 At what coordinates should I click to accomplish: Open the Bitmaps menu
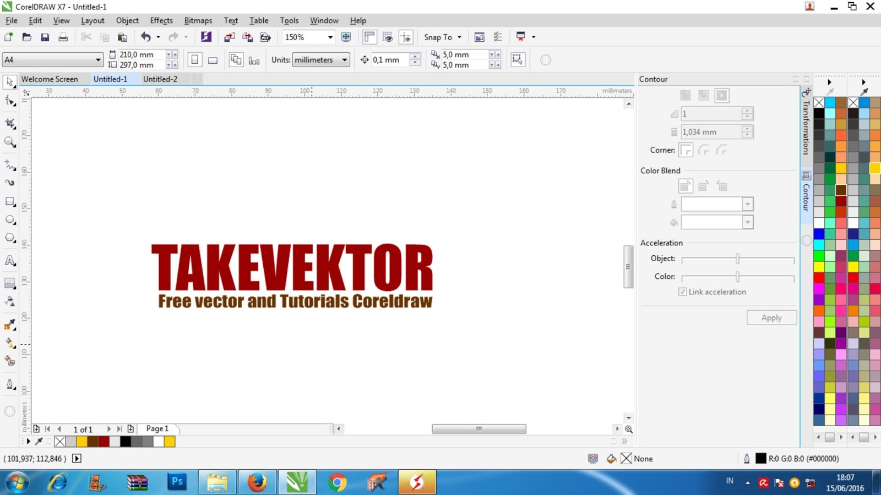[198, 20]
